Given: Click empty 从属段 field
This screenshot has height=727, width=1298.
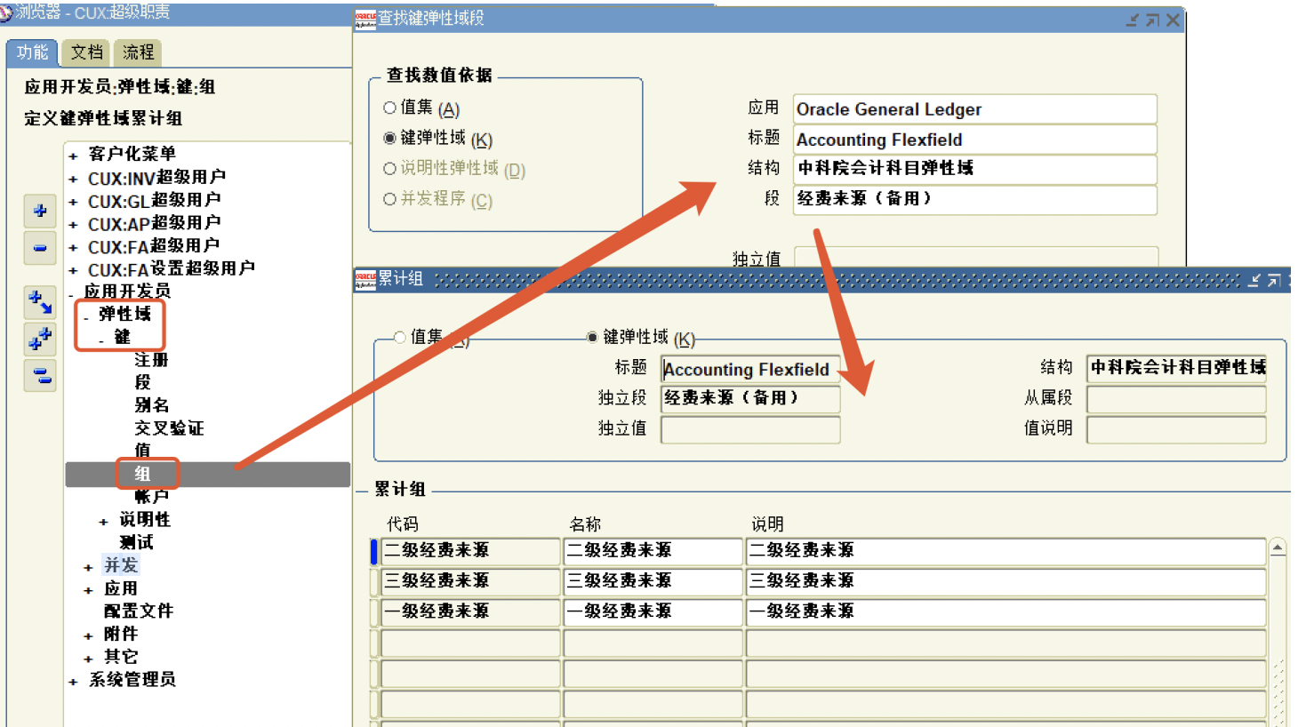Looking at the screenshot, I should (x=1176, y=398).
